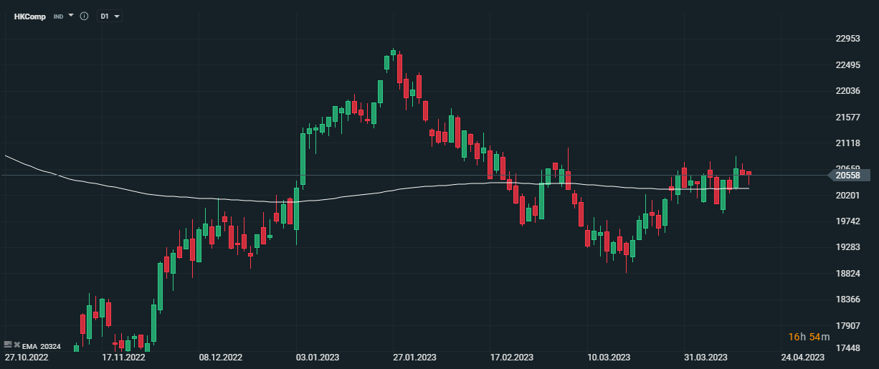Click the 22036 price level on axis

(847, 91)
